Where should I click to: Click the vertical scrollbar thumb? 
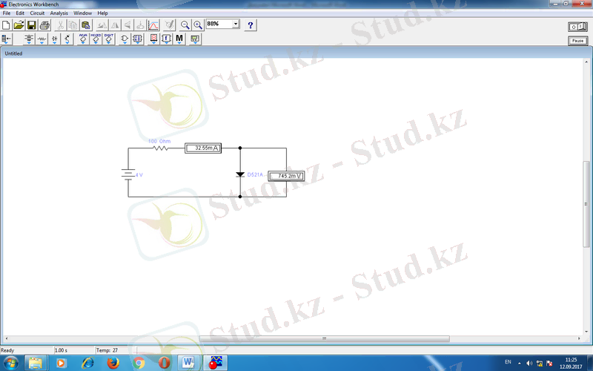(x=586, y=203)
